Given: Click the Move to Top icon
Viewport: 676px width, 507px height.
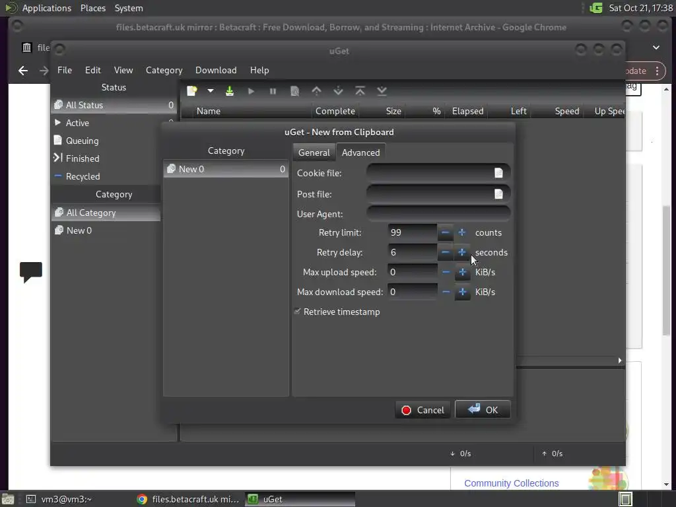Looking at the screenshot, I should [360, 91].
